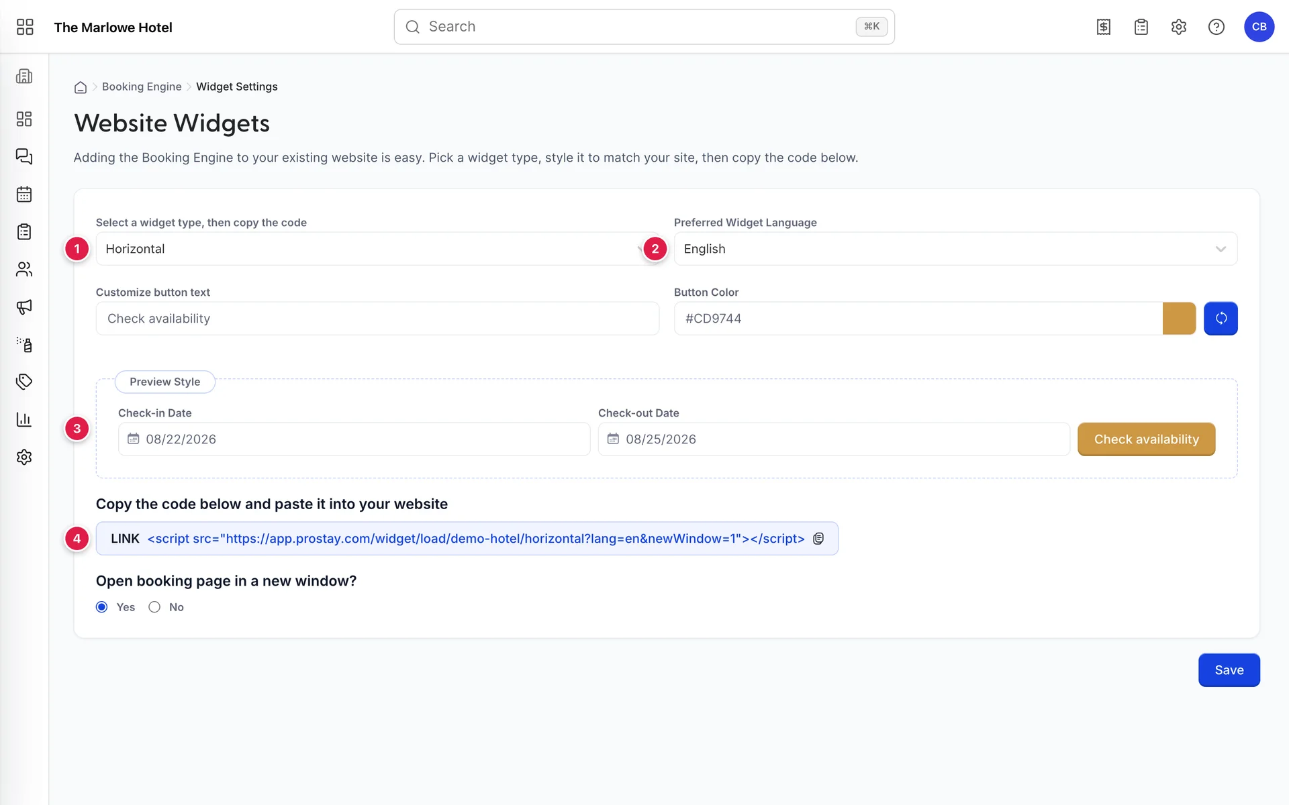Open the property building sidebar icon
The width and height of the screenshot is (1289, 805).
click(x=24, y=76)
